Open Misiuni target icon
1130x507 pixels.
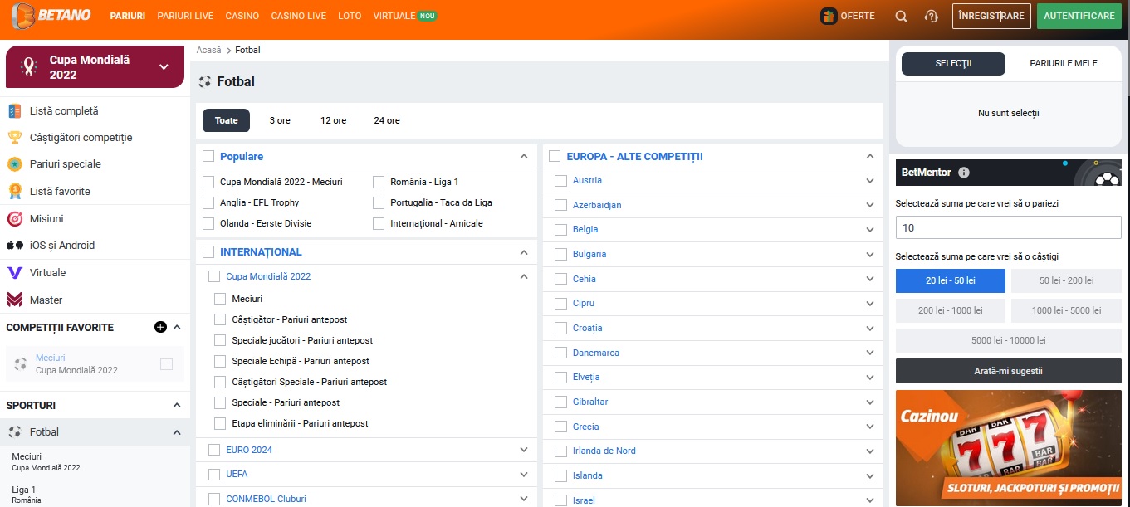click(14, 218)
